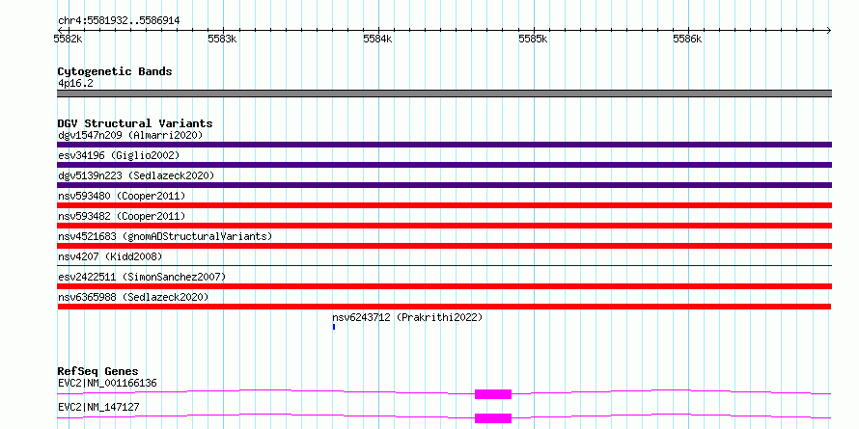The height and width of the screenshot is (429, 859).
Task: Click the red bar under nsv593480
Action: pos(444,205)
